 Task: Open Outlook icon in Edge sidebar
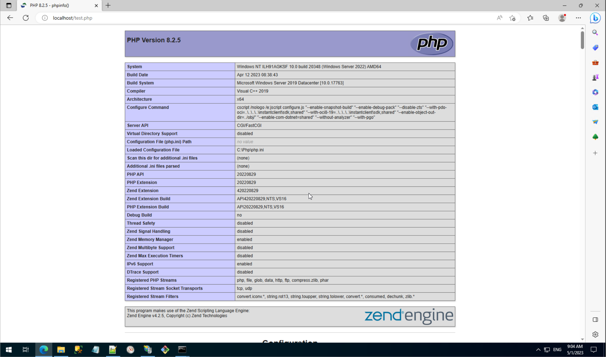pyautogui.click(x=595, y=107)
